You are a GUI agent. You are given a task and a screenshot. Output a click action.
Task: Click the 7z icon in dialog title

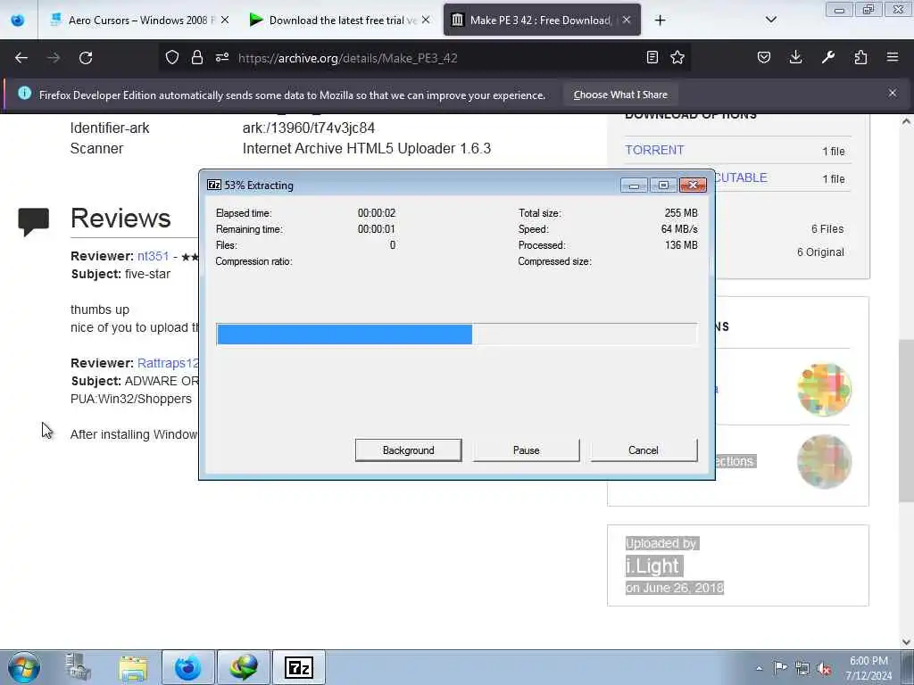[214, 185]
